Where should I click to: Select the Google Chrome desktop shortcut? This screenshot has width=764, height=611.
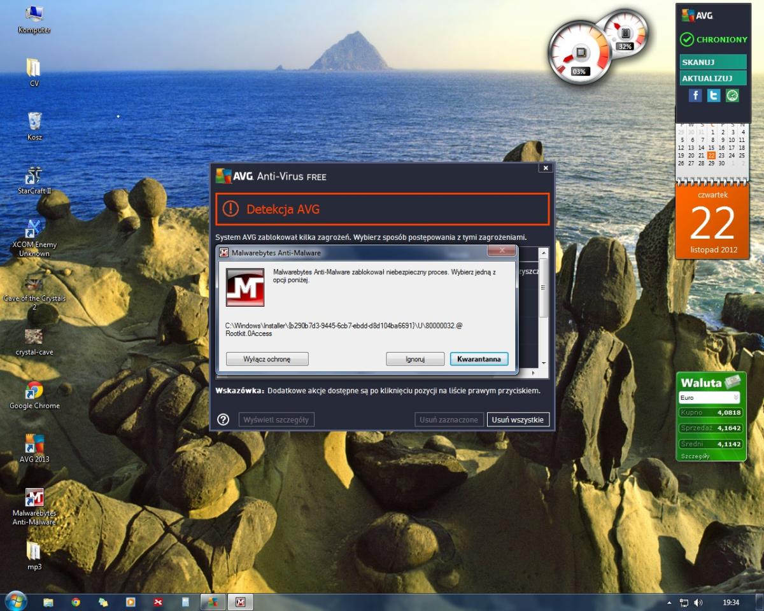coord(34,395)
